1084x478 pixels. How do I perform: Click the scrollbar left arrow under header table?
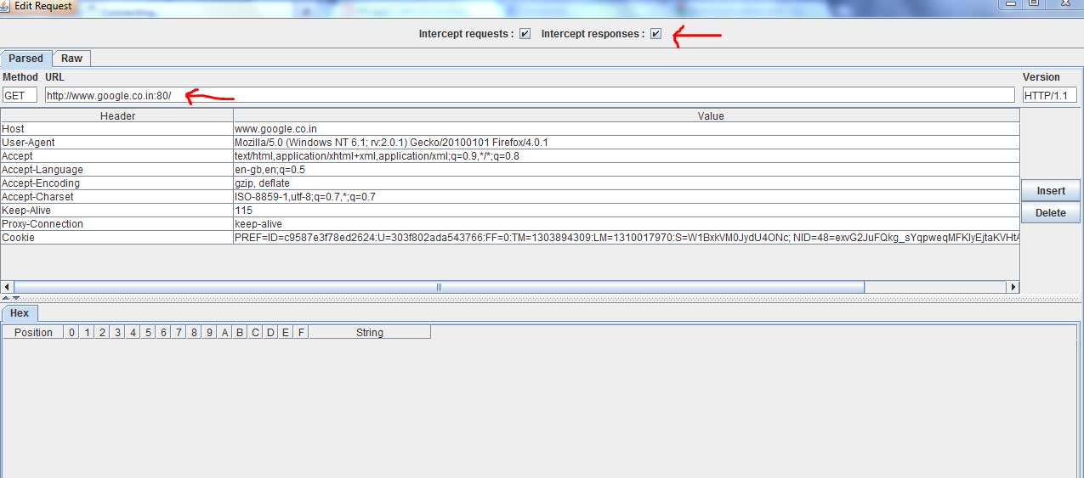tap(7, 288)
